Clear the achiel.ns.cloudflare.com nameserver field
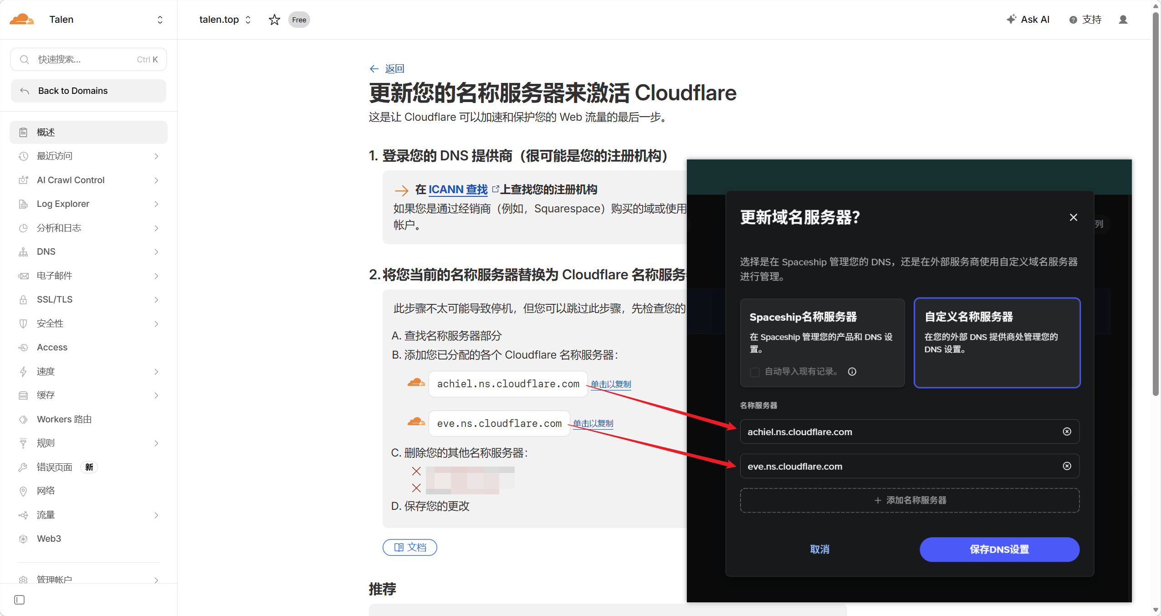Image resolution: width=1161 pixels, height=616 pixels. [x=1067, y=431]
